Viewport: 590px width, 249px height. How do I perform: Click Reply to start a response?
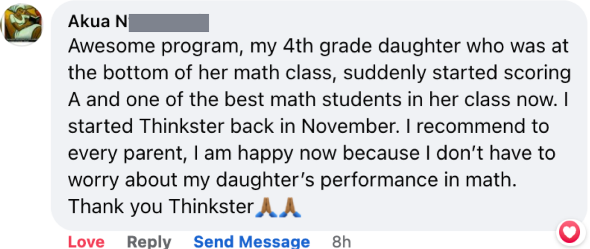pyautogui.click(x=149, y=241)
